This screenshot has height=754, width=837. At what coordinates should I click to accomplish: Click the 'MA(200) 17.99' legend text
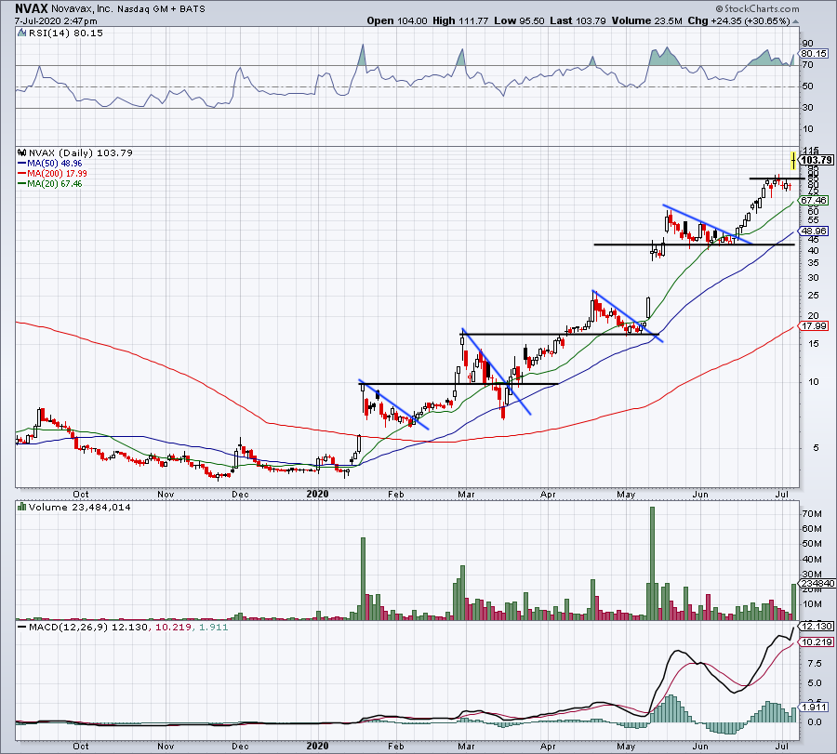click(x=57, y=174)
